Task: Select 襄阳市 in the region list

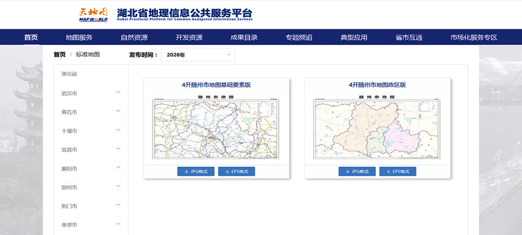Action: coord(69,169)
